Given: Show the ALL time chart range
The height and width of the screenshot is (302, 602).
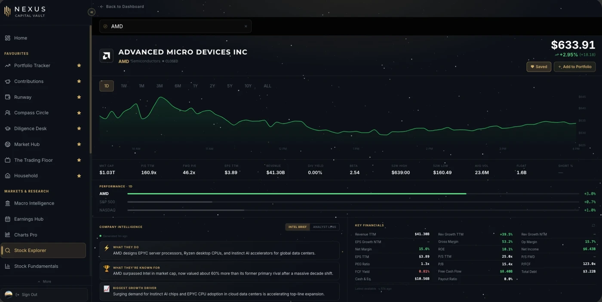Looking at the screenshot, I should 267,86.
